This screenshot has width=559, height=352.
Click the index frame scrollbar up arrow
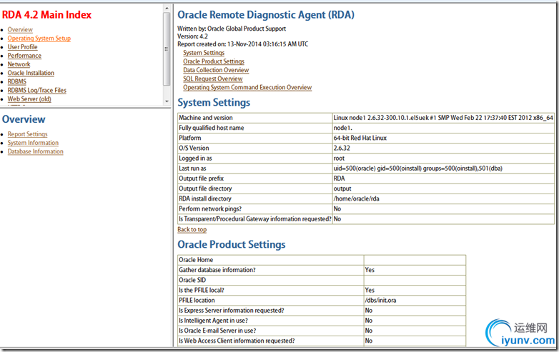point(167,8)
